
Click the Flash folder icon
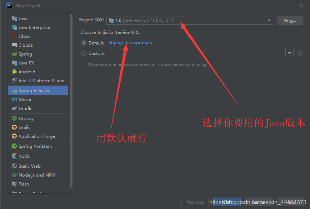[14, 184]
